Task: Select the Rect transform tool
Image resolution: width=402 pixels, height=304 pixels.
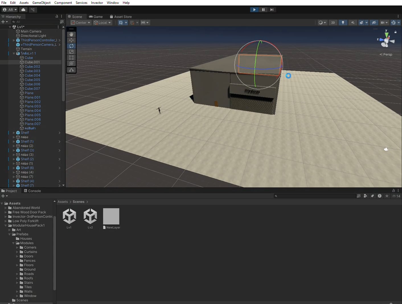Action: point(71,57)
